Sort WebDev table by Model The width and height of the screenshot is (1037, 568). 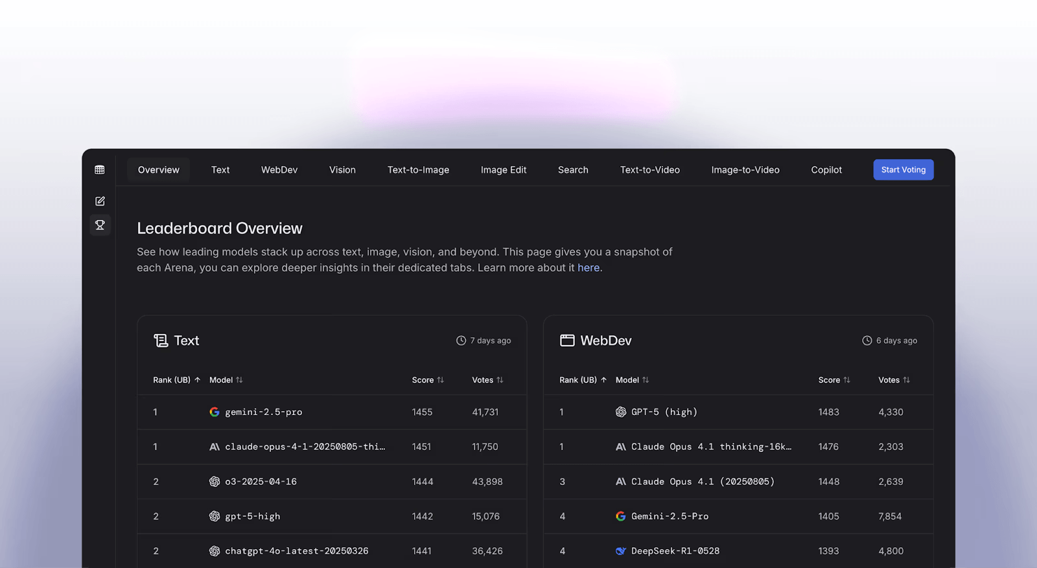pos(632,380)
